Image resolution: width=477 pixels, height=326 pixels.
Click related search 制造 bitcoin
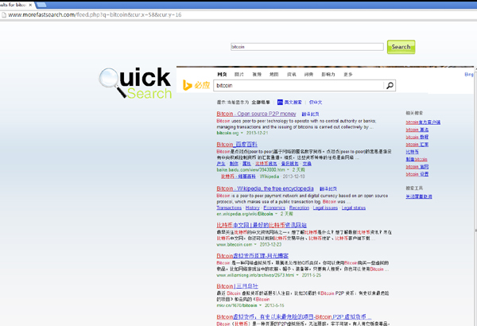click(x=417, y=159)
